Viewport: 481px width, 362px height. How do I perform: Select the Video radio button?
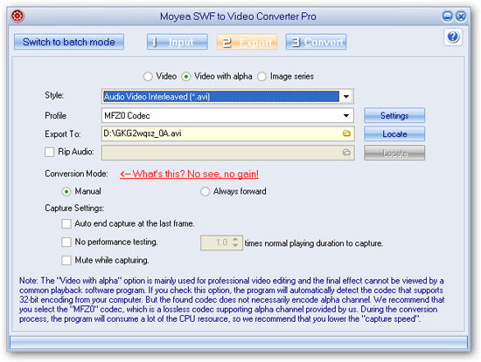(x=148, y=77)
